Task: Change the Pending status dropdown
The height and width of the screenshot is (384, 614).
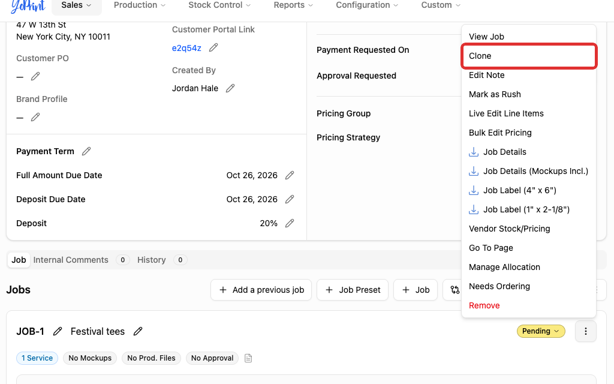Action: [x=541, y=331]
